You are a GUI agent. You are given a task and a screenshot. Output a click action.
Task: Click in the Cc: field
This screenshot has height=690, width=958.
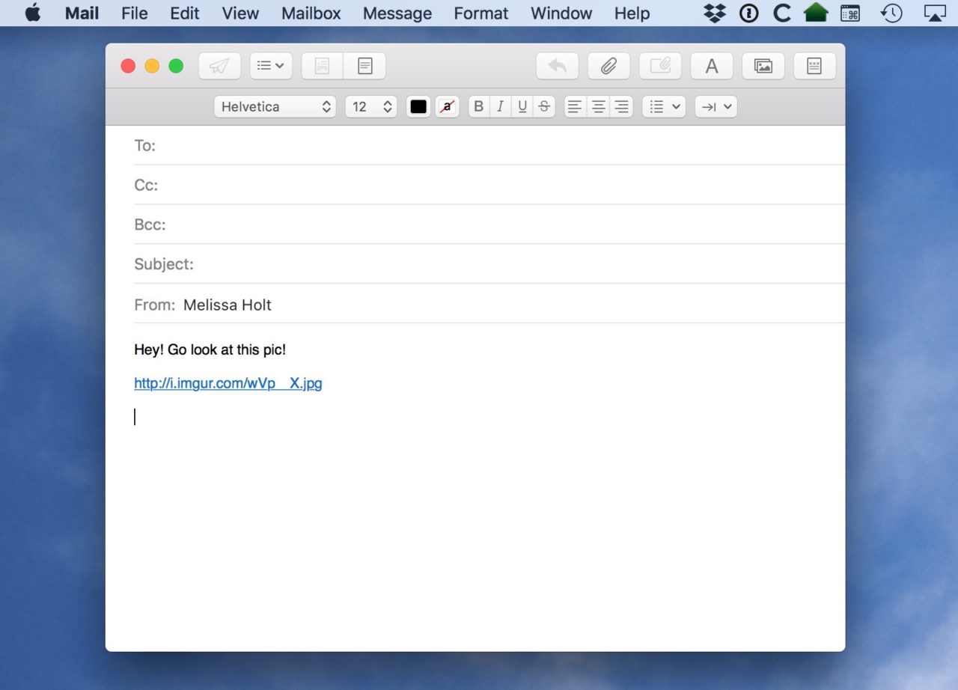click(489, 185)
